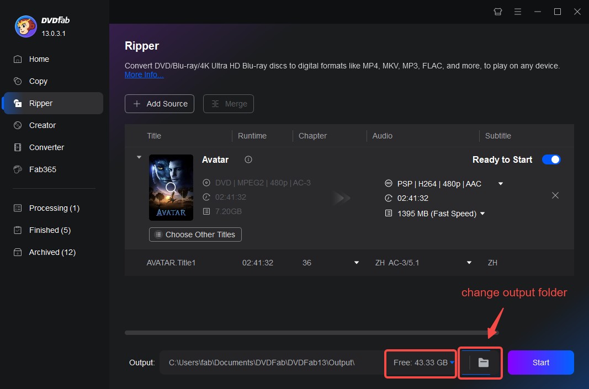
Task: Switch to the Copy module
Action: click(38, 81)
